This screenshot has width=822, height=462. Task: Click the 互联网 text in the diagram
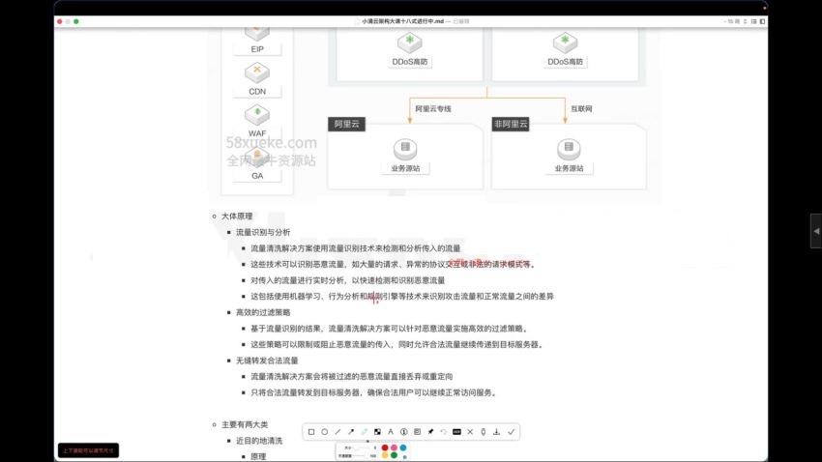[x=581, y=109]
